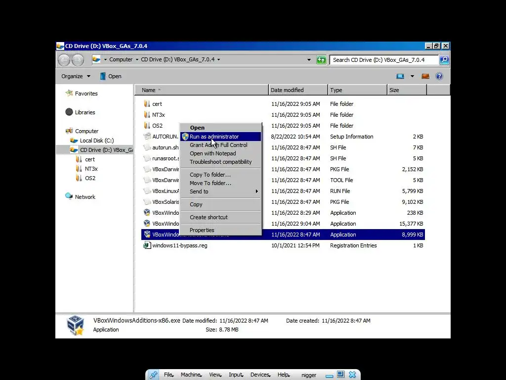
Task: Click the OS2 folder icon in file list
Action: pyautogui.click(x=147, y=125)
